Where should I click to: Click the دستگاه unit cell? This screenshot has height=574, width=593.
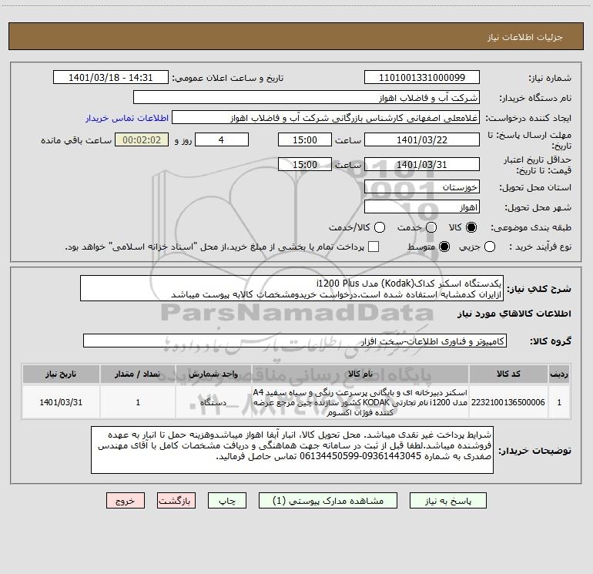[213, 402]
